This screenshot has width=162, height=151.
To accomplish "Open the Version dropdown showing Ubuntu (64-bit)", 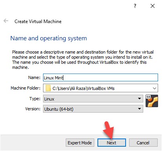I will coord(93,109).
